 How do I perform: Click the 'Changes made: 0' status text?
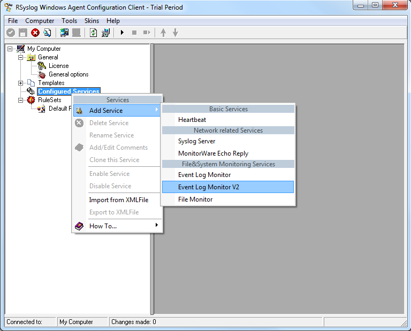[134, 322]
